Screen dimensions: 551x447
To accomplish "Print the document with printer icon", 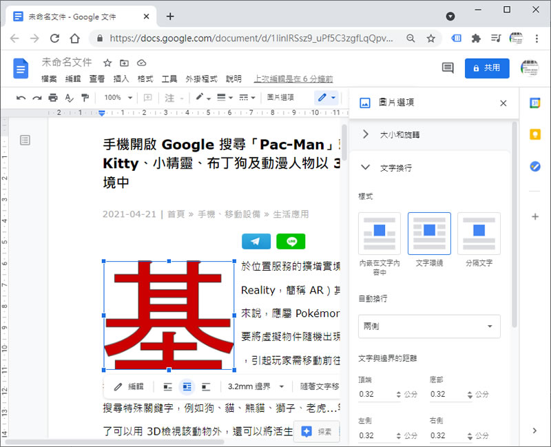I will pyautogui.click(x=53, y=97).
